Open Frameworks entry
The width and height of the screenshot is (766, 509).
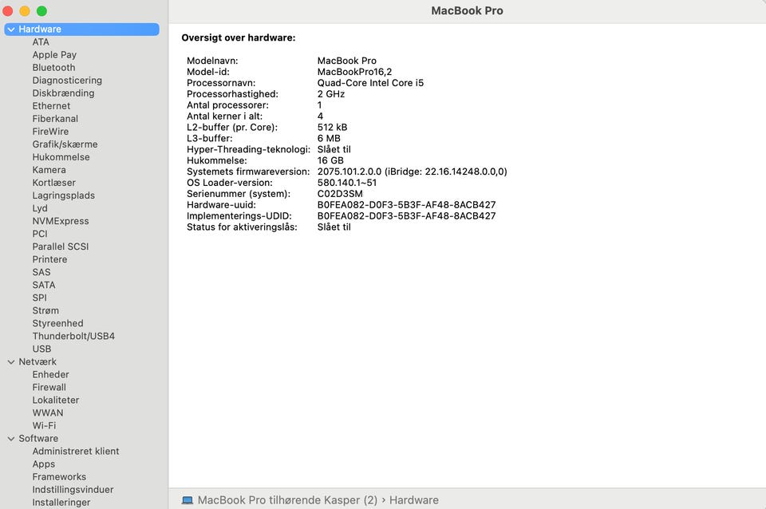59,477
